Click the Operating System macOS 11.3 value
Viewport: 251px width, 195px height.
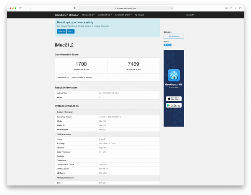110,117
